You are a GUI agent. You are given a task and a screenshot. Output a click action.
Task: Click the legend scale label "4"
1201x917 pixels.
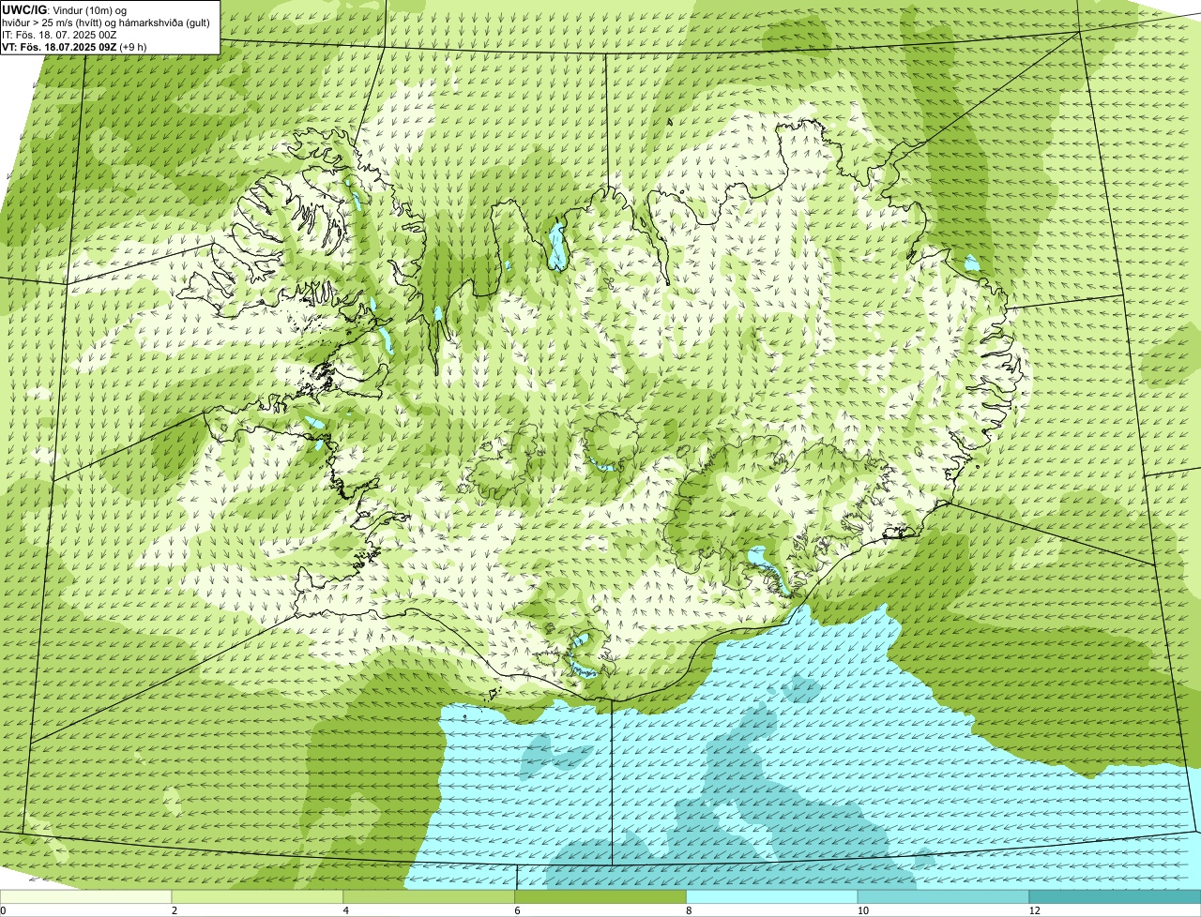[345, 910]
